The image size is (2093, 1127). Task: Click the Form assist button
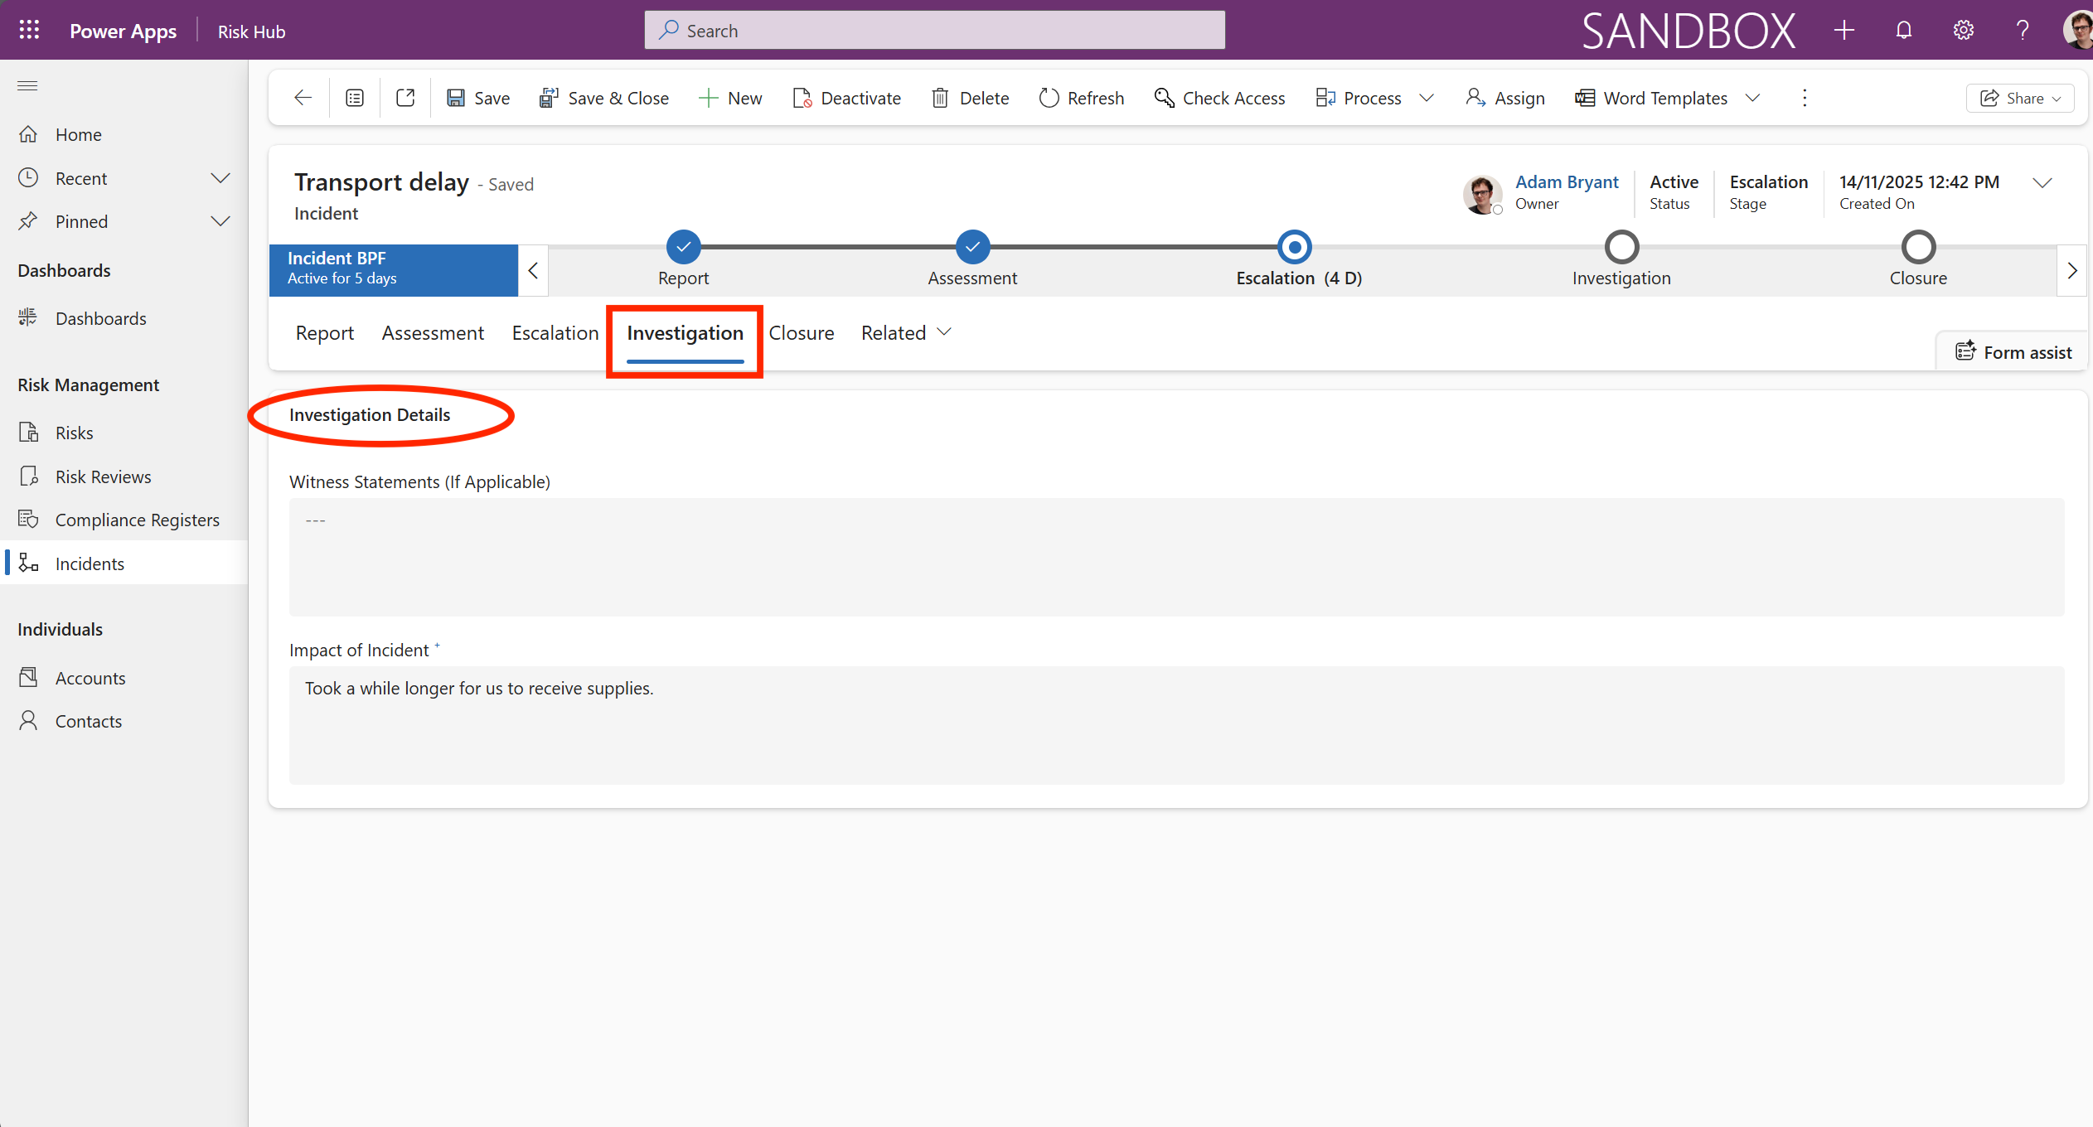click(x=2014, y=352)
